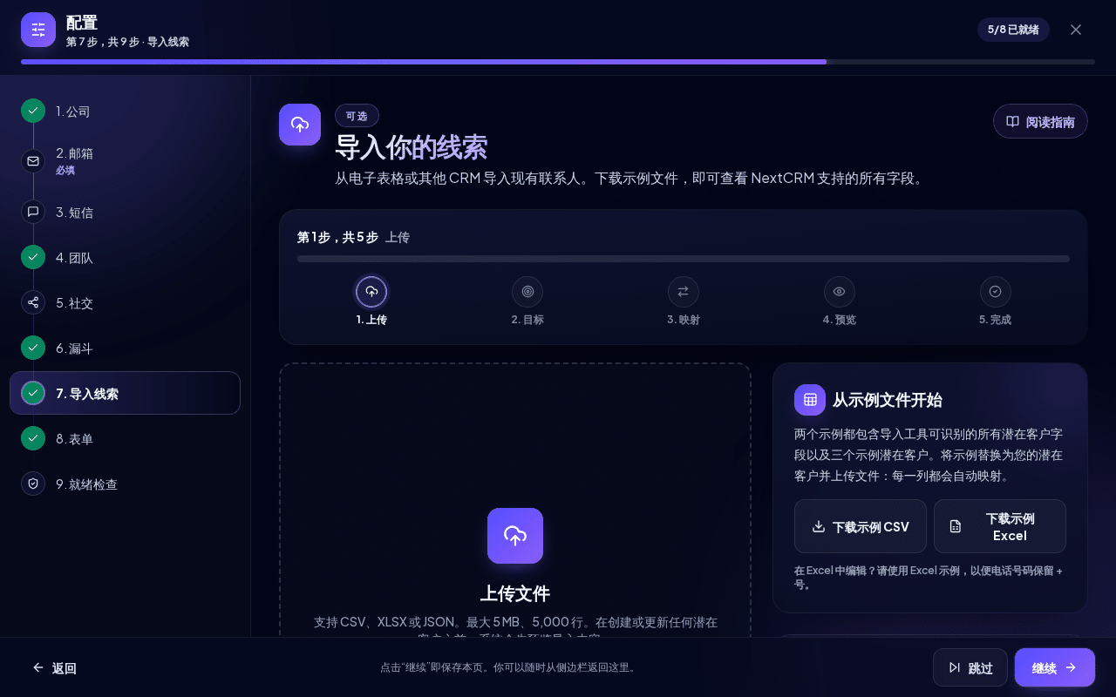Click the 导入你的线索 page title

[412, 147]
